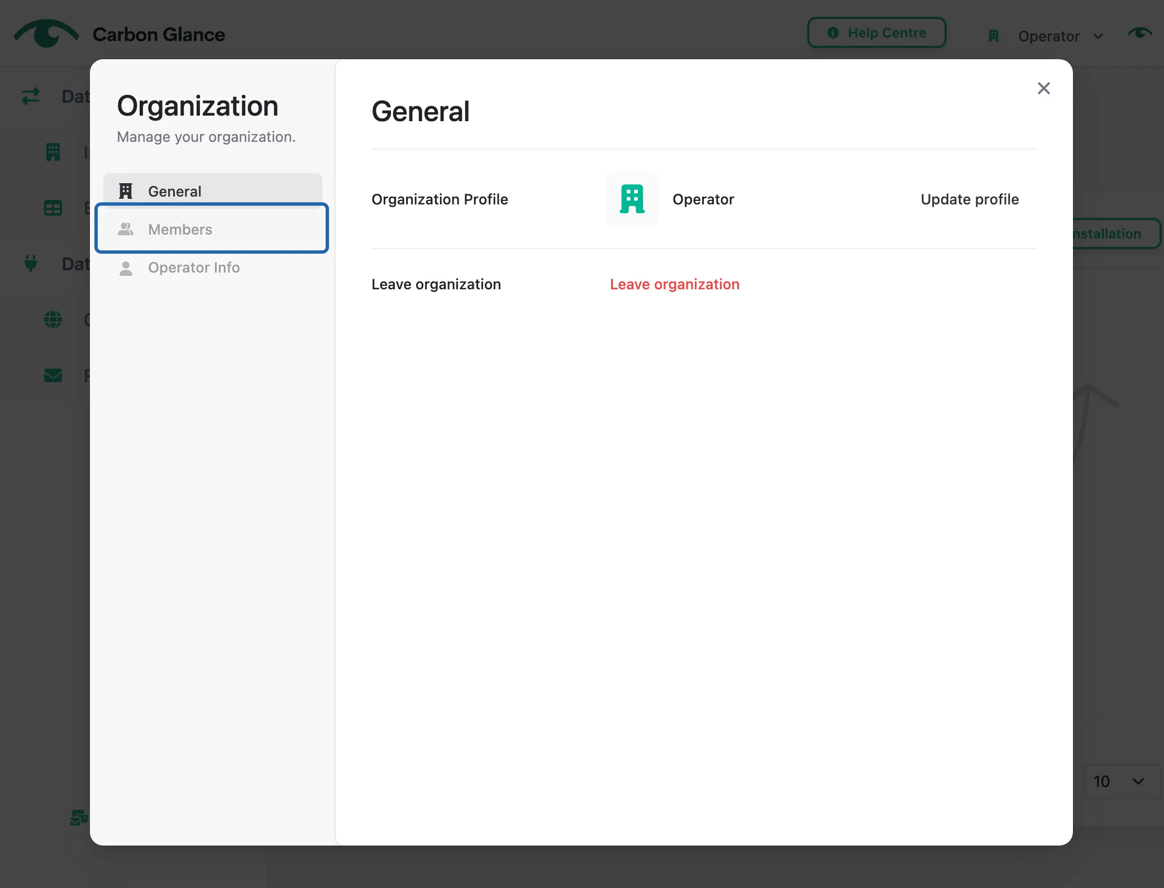The width and height of the screenshot is (1164, 888).
Task: Open the Operator Info tab
Action: click(x=212, y=268)
